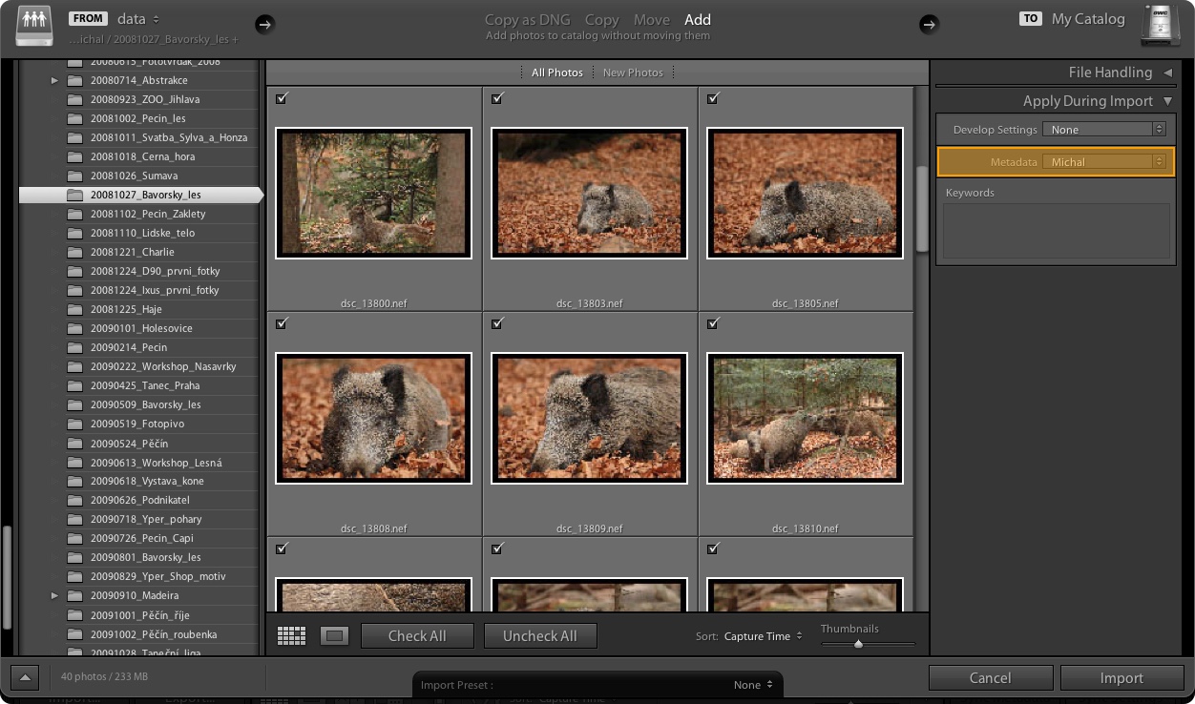This screenshot has height=704, width=1195.
Task: Open the FROM data source dropdown
Action: point(139,19)
